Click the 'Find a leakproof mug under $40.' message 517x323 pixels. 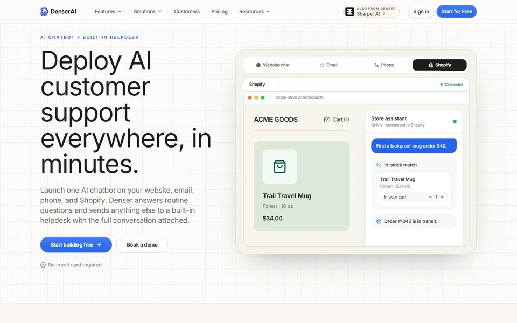pos(414,146)
